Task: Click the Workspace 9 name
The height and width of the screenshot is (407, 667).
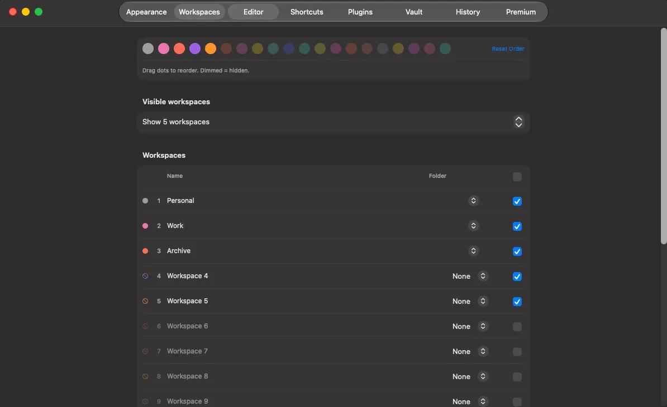Action: 188,401
